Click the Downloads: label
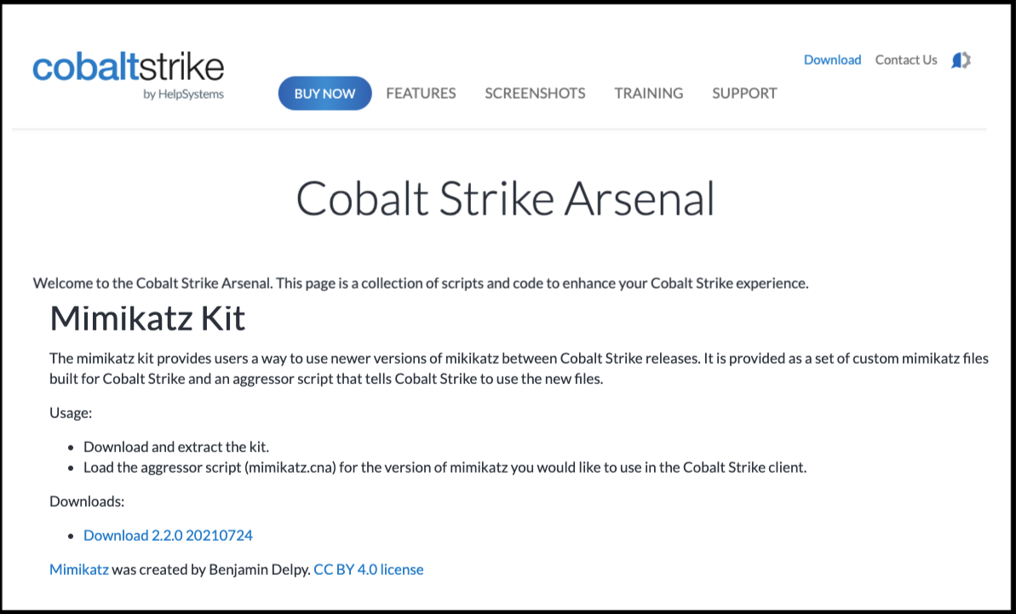The width and height of the screenshot is (1016, 614). (x=87, y=502)
